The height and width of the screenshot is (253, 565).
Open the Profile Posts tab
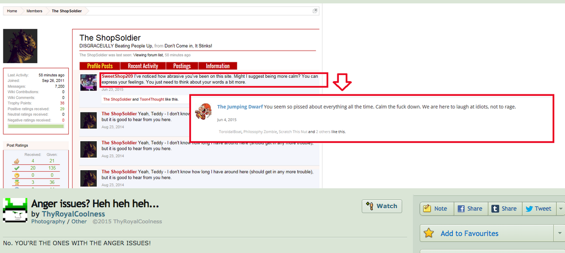[100, 66]
